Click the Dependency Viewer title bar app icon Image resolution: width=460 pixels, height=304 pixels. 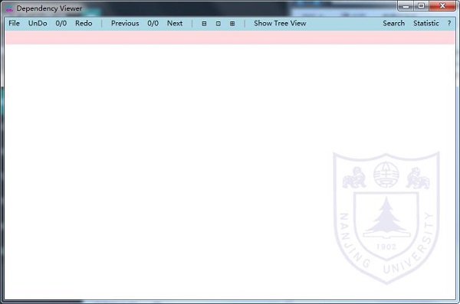point(9,8)
